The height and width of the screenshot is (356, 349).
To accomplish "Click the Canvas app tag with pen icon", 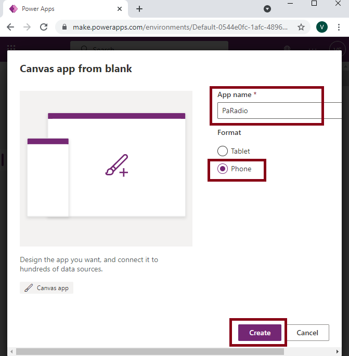I will [x=47, y=287].
